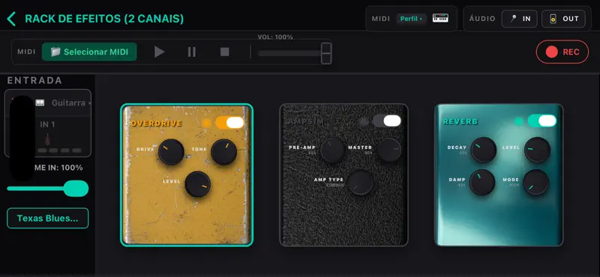
Task: Toggle the Ampsim pedal switch
Action: point(386,121)
